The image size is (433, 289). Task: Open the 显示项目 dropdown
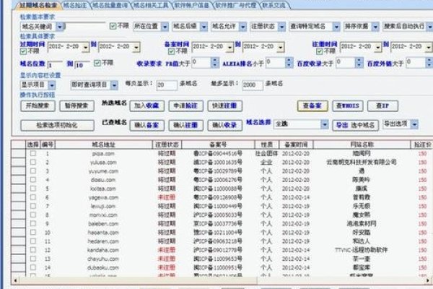point(52,85)
